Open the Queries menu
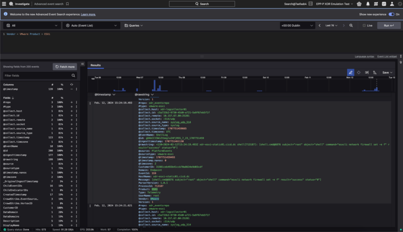This screenshot has height=232, width=403. (x=133, y=25)
